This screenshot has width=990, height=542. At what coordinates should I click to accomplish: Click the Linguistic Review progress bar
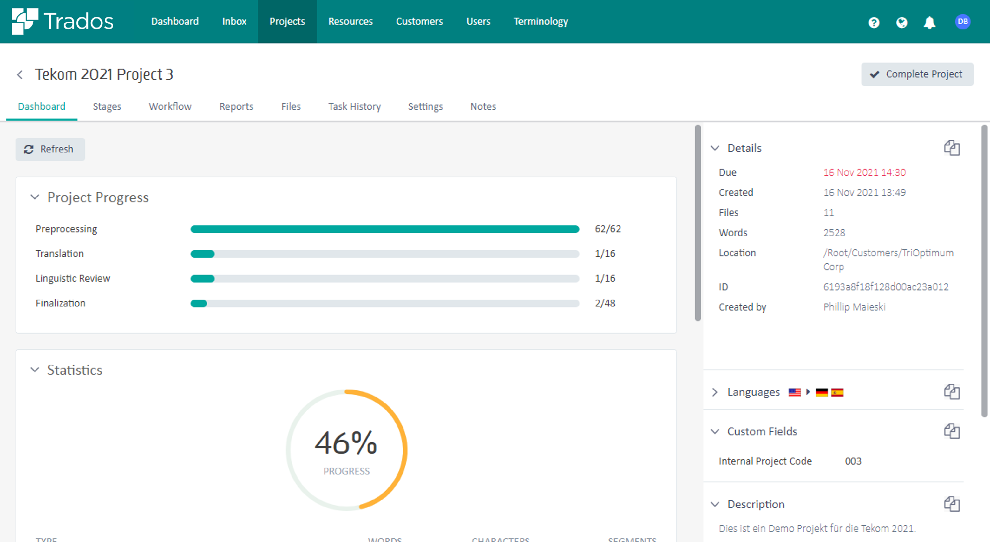(x=385, y=279)
